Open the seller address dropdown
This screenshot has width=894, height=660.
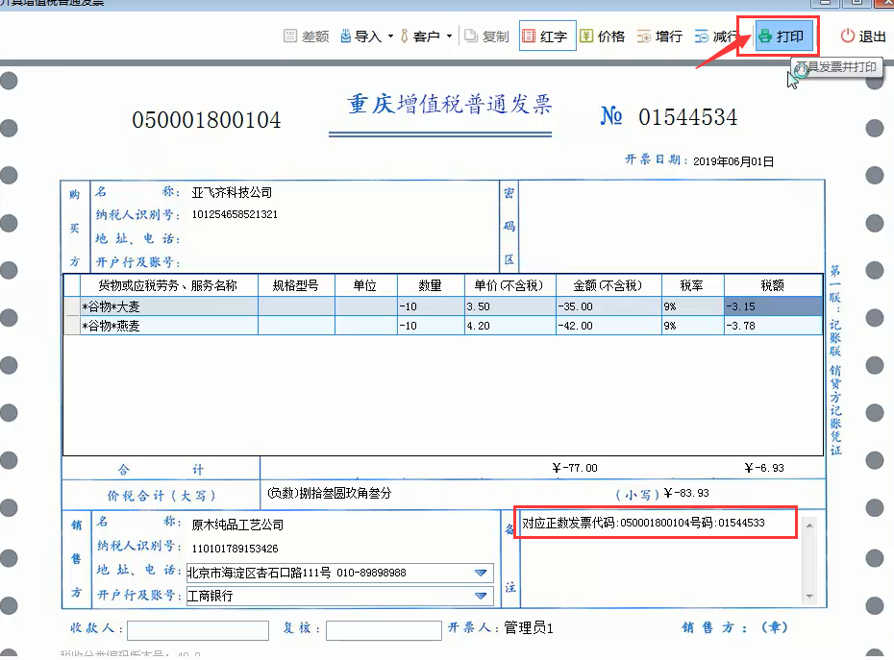[x=481, y=573]
